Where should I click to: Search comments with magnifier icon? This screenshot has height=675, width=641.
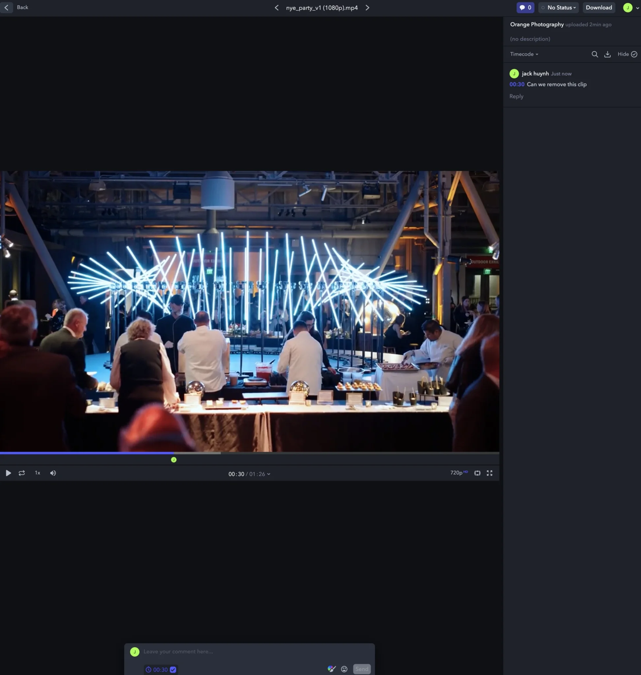click(595, 54)
